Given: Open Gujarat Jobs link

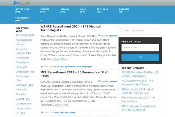Looking at the screenshot, I should tap(23, 99).
